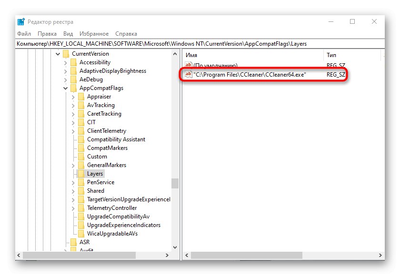Click the AeDebug folder icon
400x276 pixels.
pos(73,79)
